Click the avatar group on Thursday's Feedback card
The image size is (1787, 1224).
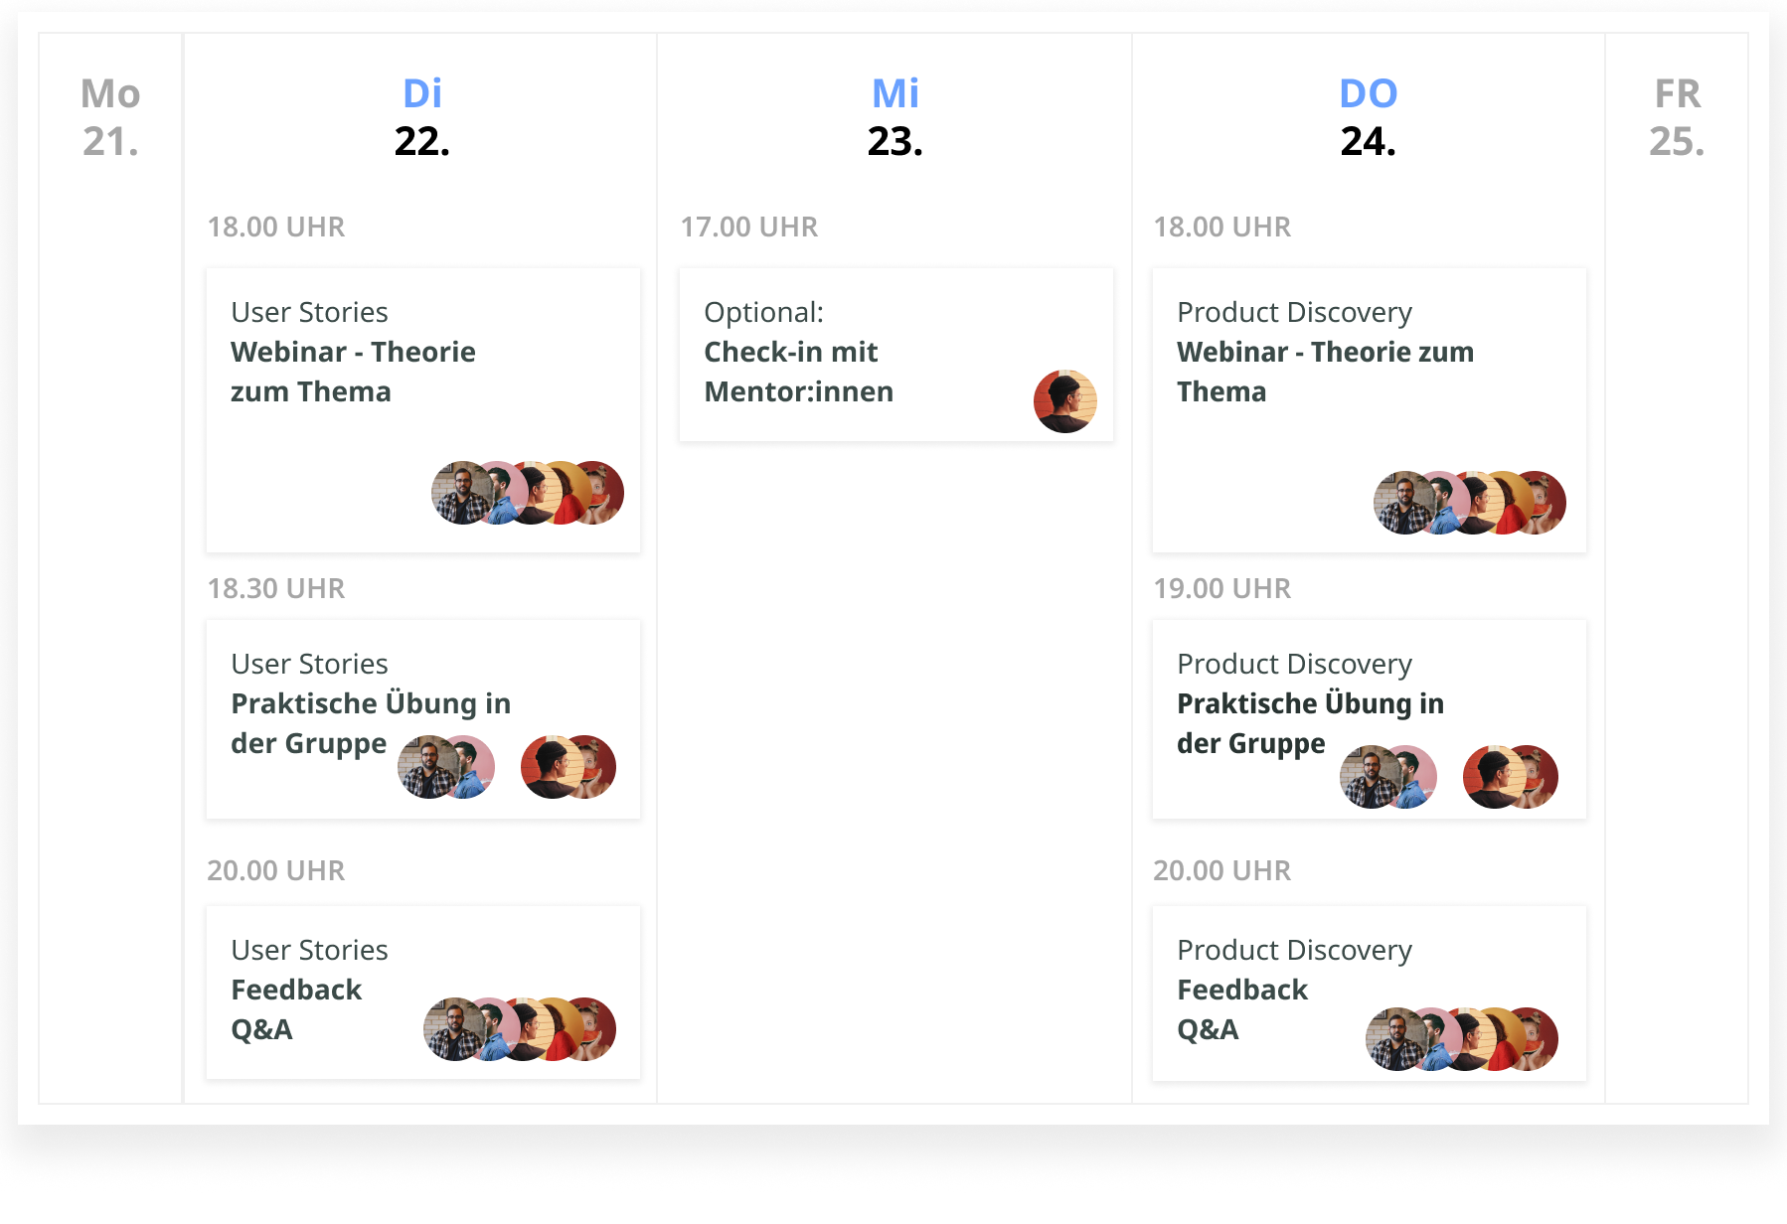click(1462, 1039)
